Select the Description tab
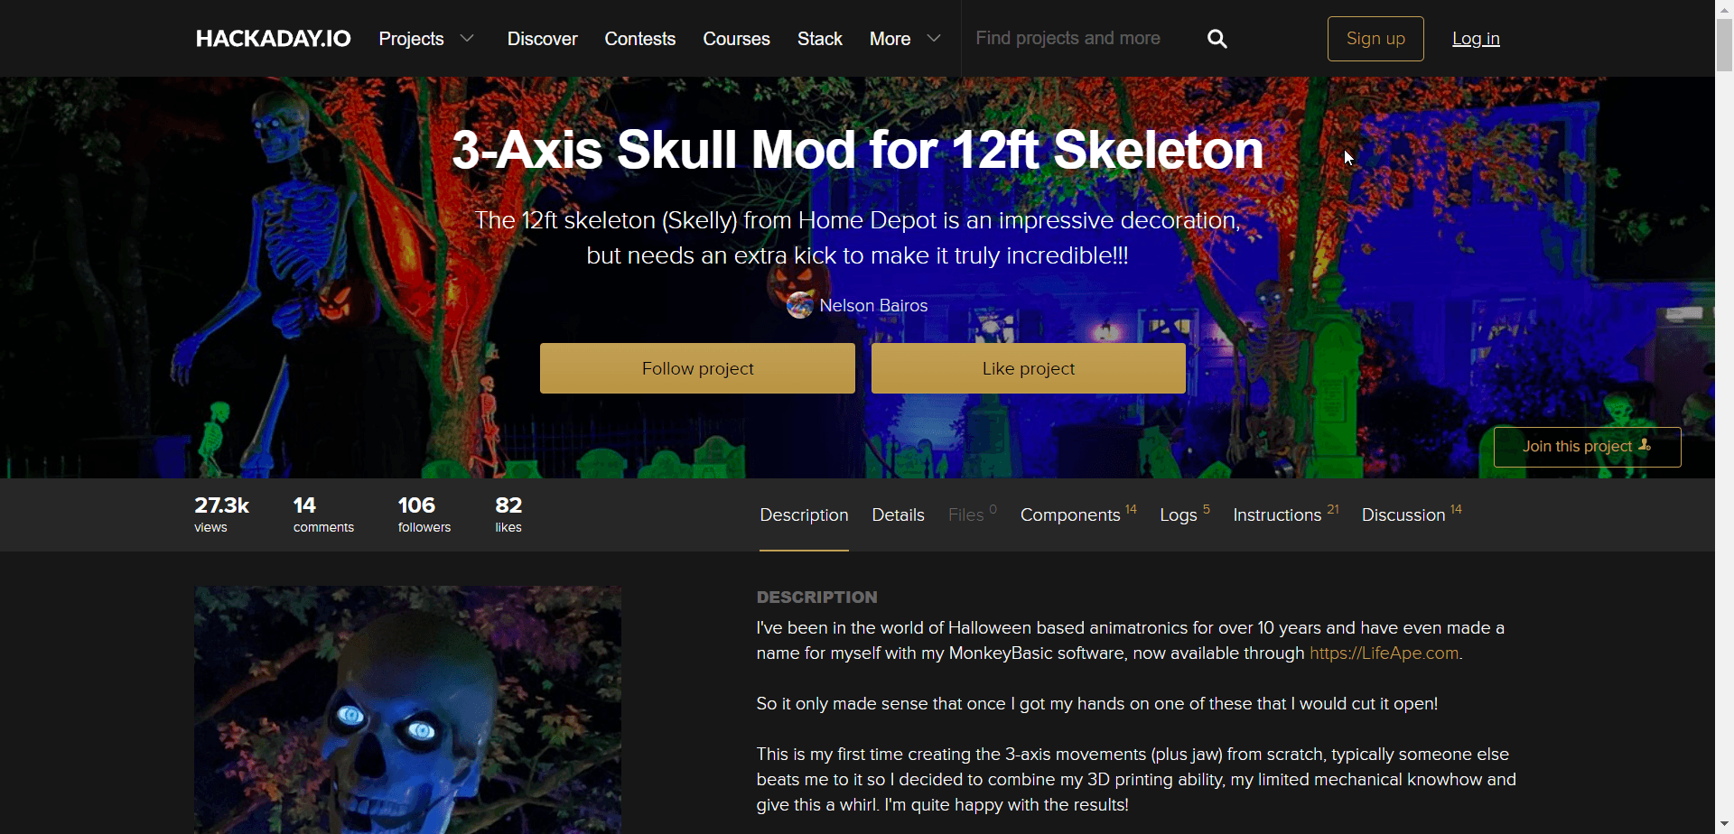The width and height of the screenshot is (1734, 834). (804, 514)
